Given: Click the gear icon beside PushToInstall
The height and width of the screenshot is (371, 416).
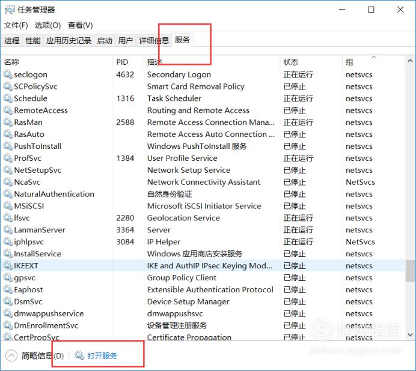Looking at the screenshot, I should click(x=8, y=146).
